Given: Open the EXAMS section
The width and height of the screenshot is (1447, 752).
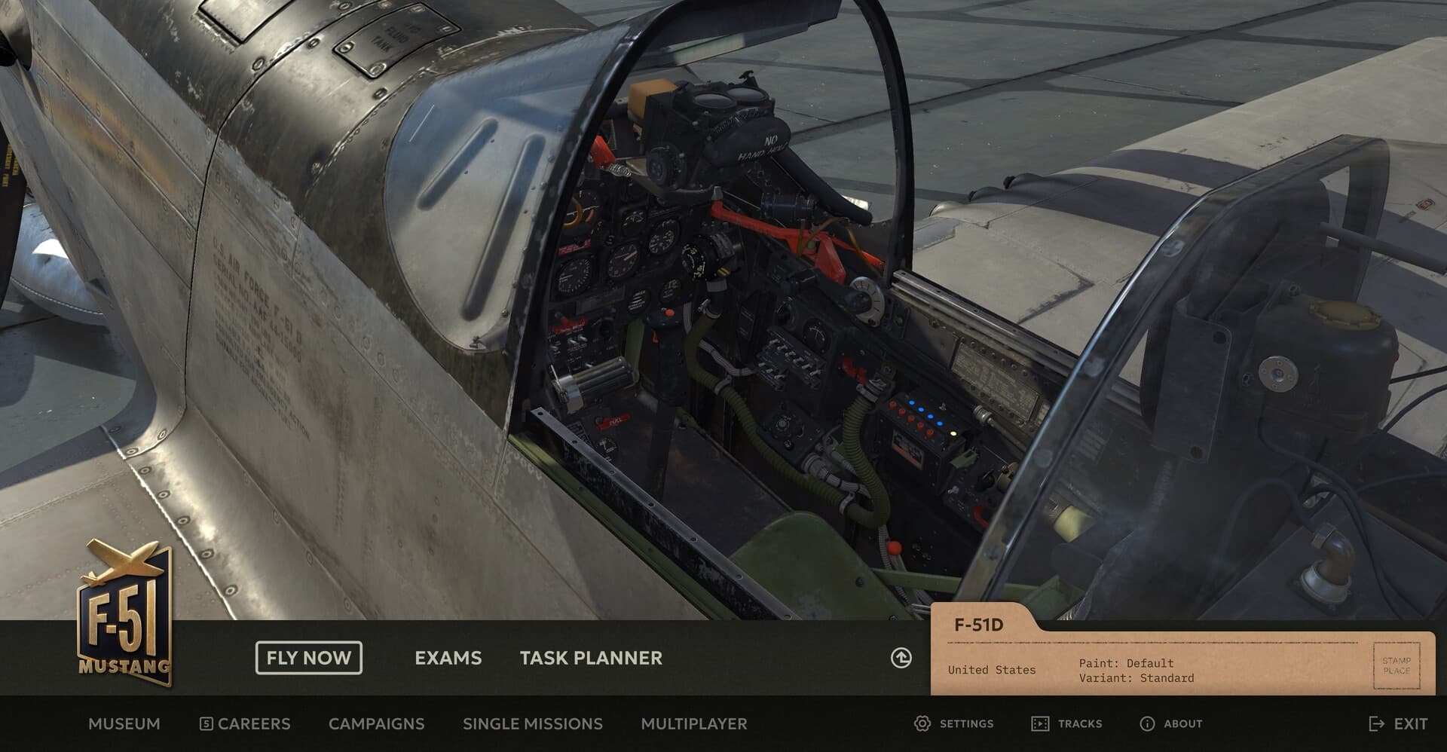Looking at the screenshot, I should 448,658.
